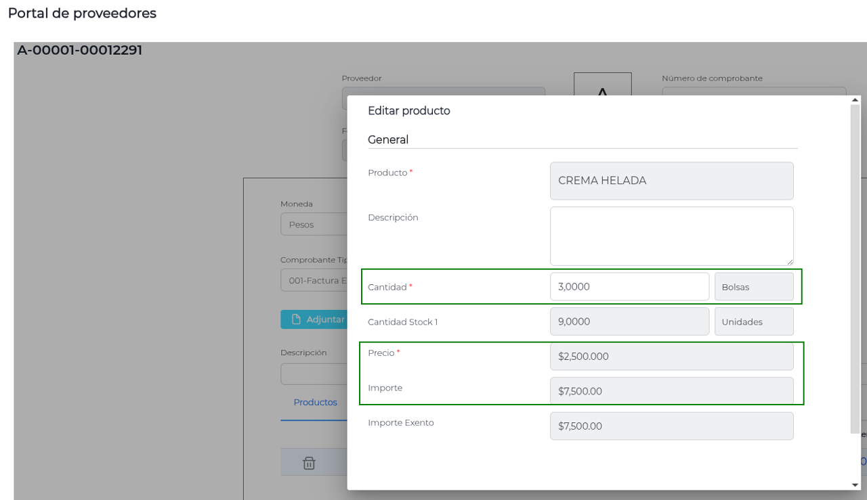Click the Importe field showing $7,500.00

671,391
